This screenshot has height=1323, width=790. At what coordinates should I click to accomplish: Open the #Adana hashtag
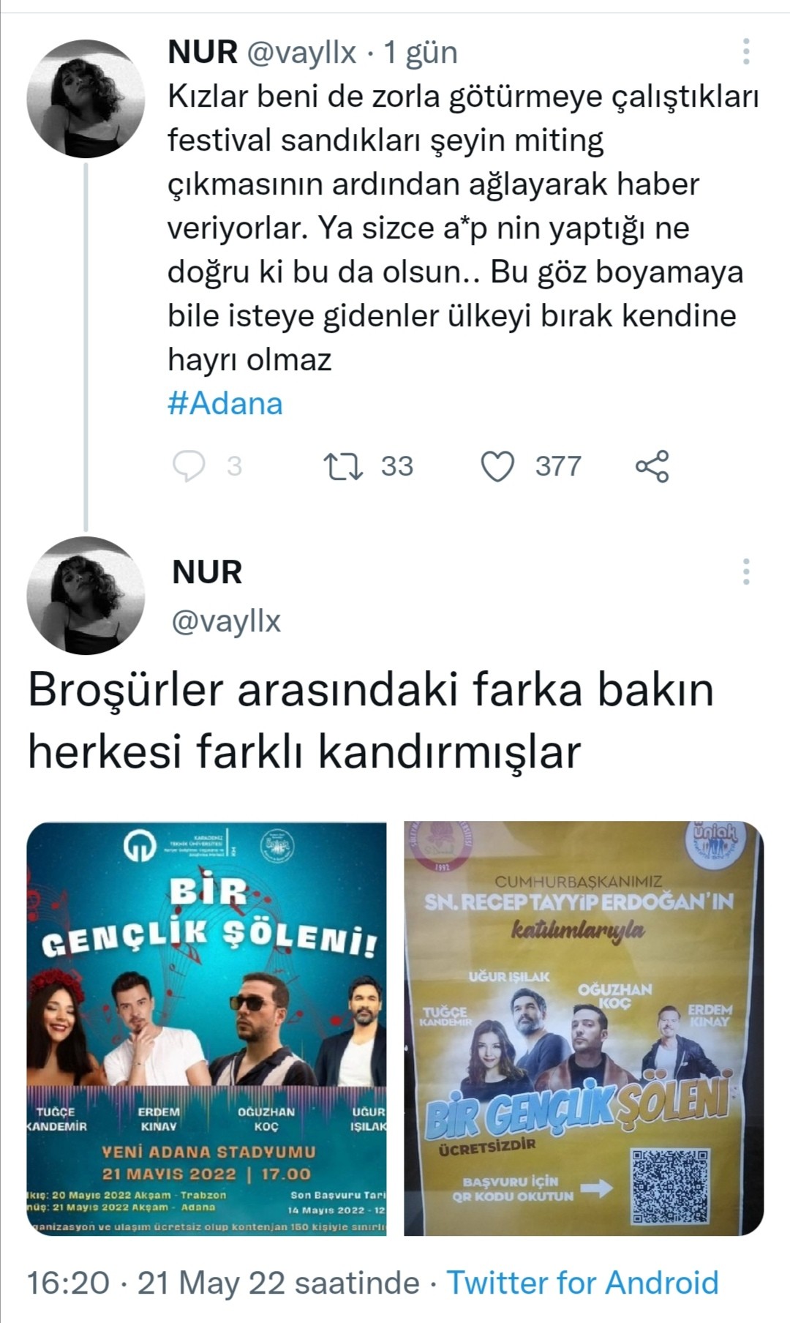point(225,404)
